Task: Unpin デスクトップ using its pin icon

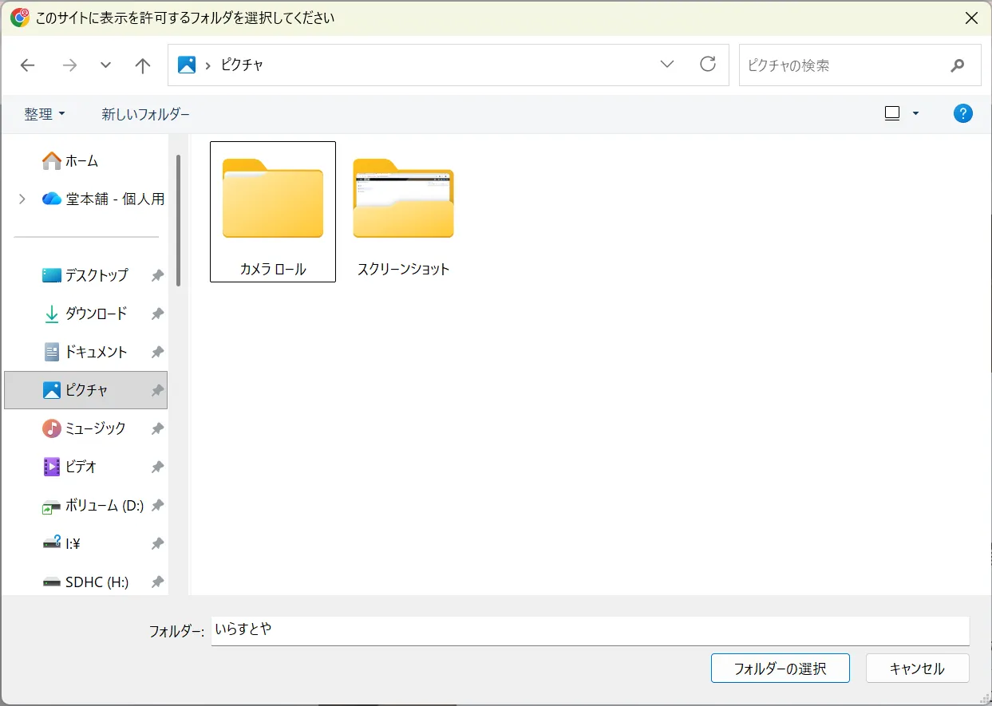Action: pos(157,275)
